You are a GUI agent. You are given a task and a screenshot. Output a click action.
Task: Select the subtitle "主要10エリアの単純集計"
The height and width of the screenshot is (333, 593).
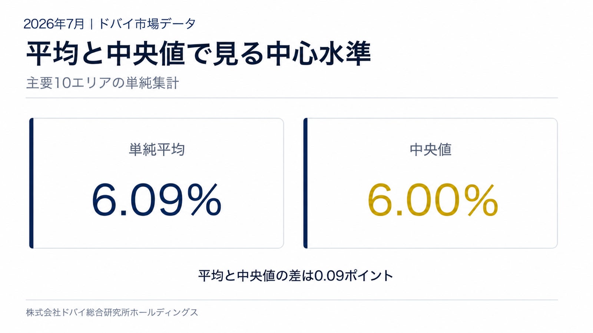click(x=103, y=83)
